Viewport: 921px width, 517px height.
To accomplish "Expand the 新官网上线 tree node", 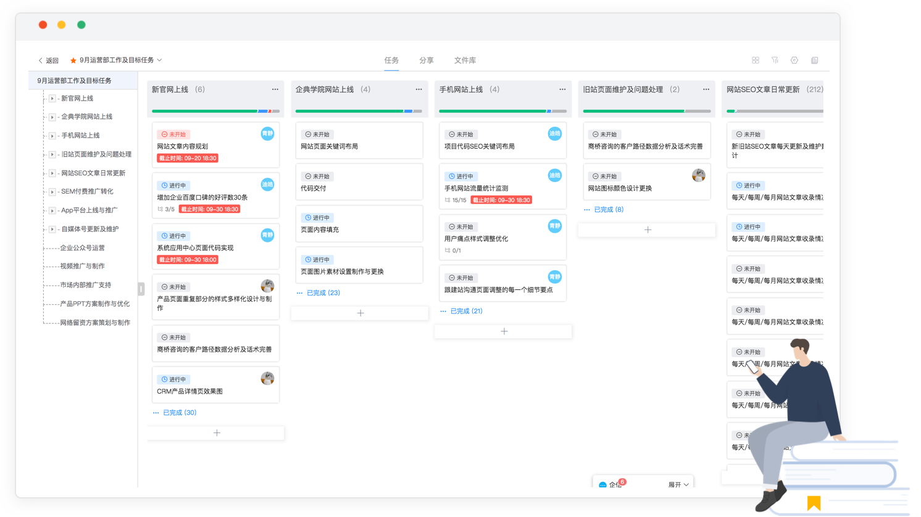I will 52,99.
